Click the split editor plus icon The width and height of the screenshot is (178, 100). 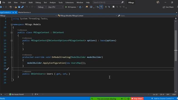tap(176, 19)
